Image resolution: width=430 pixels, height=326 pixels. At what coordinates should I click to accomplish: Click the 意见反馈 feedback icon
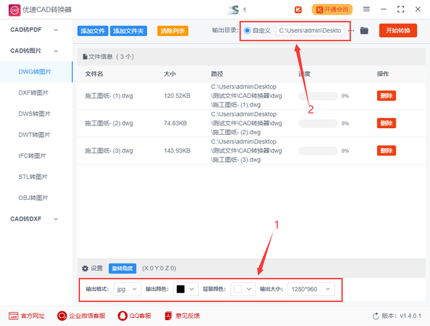coord(168,316)
